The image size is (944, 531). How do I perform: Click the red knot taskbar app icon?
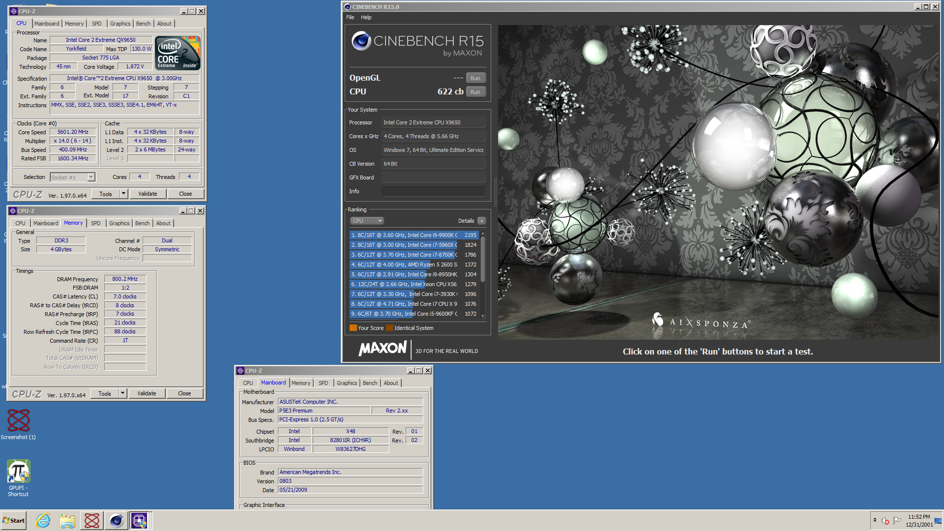pyautogui.click(x=92, y=521)
